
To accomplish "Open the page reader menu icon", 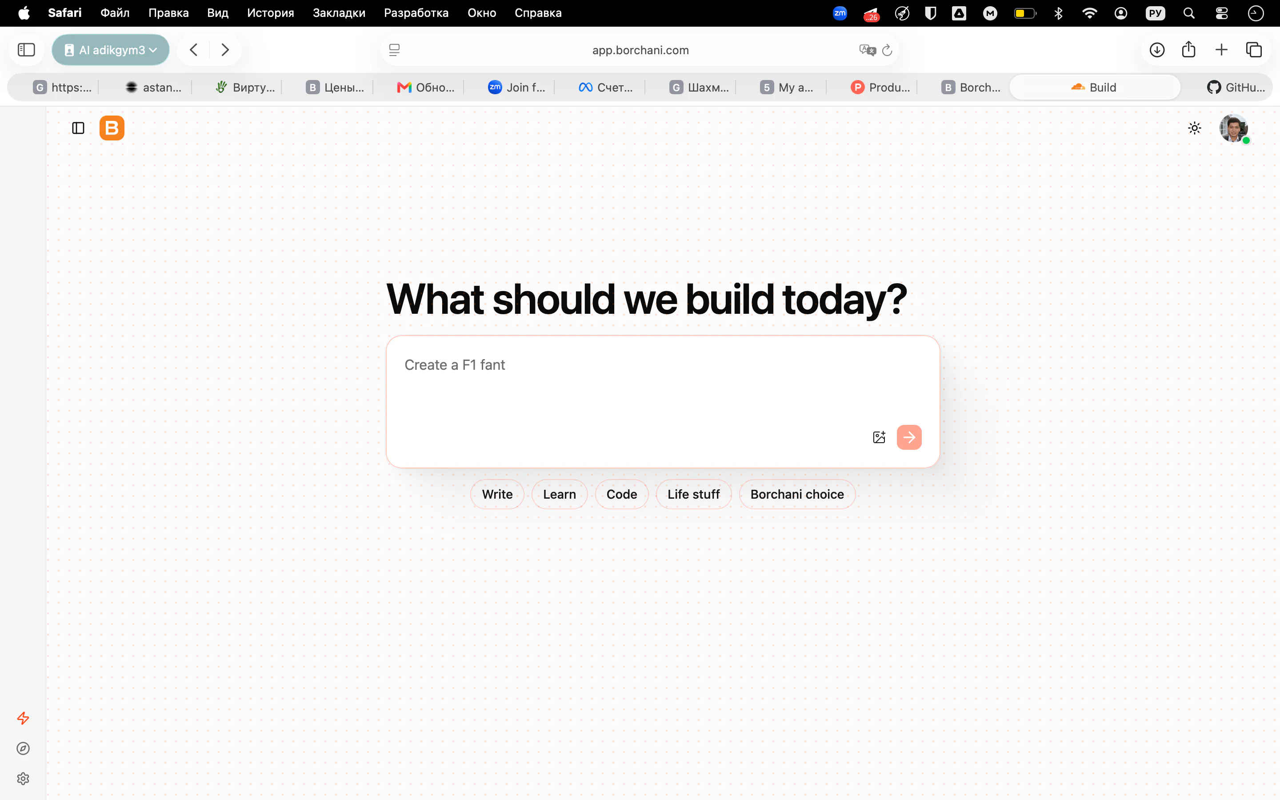I will (x=395, y=50).
